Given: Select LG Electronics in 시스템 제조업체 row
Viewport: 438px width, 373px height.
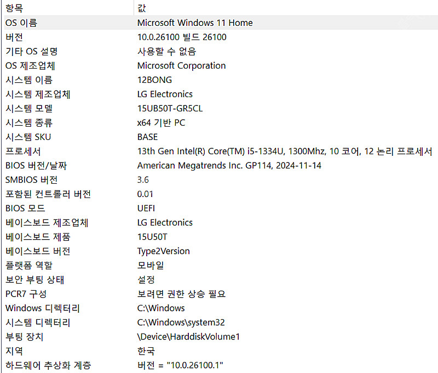Looking at the screenshot, I should click(165, 94).
